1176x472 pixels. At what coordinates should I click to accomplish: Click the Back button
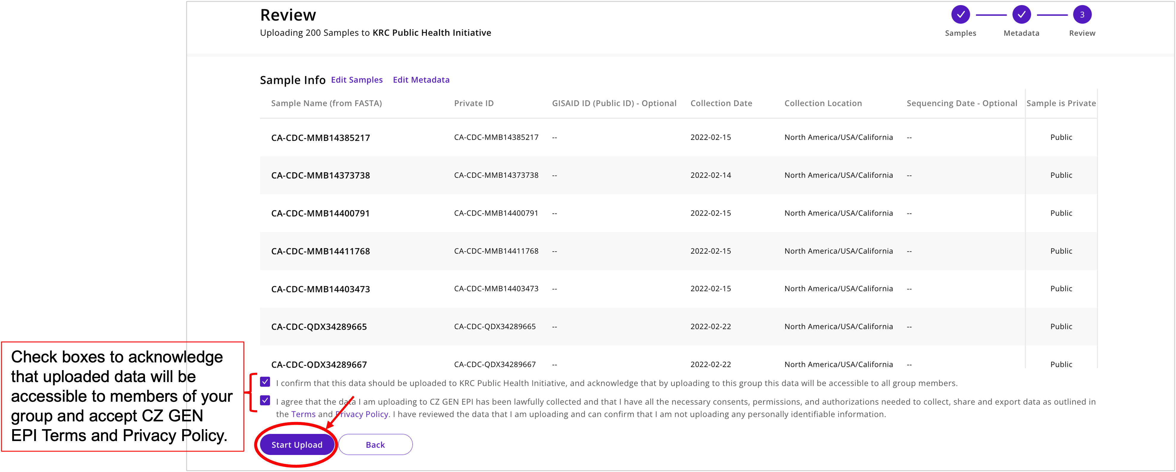pyautogui.click(x=375, y=445)
